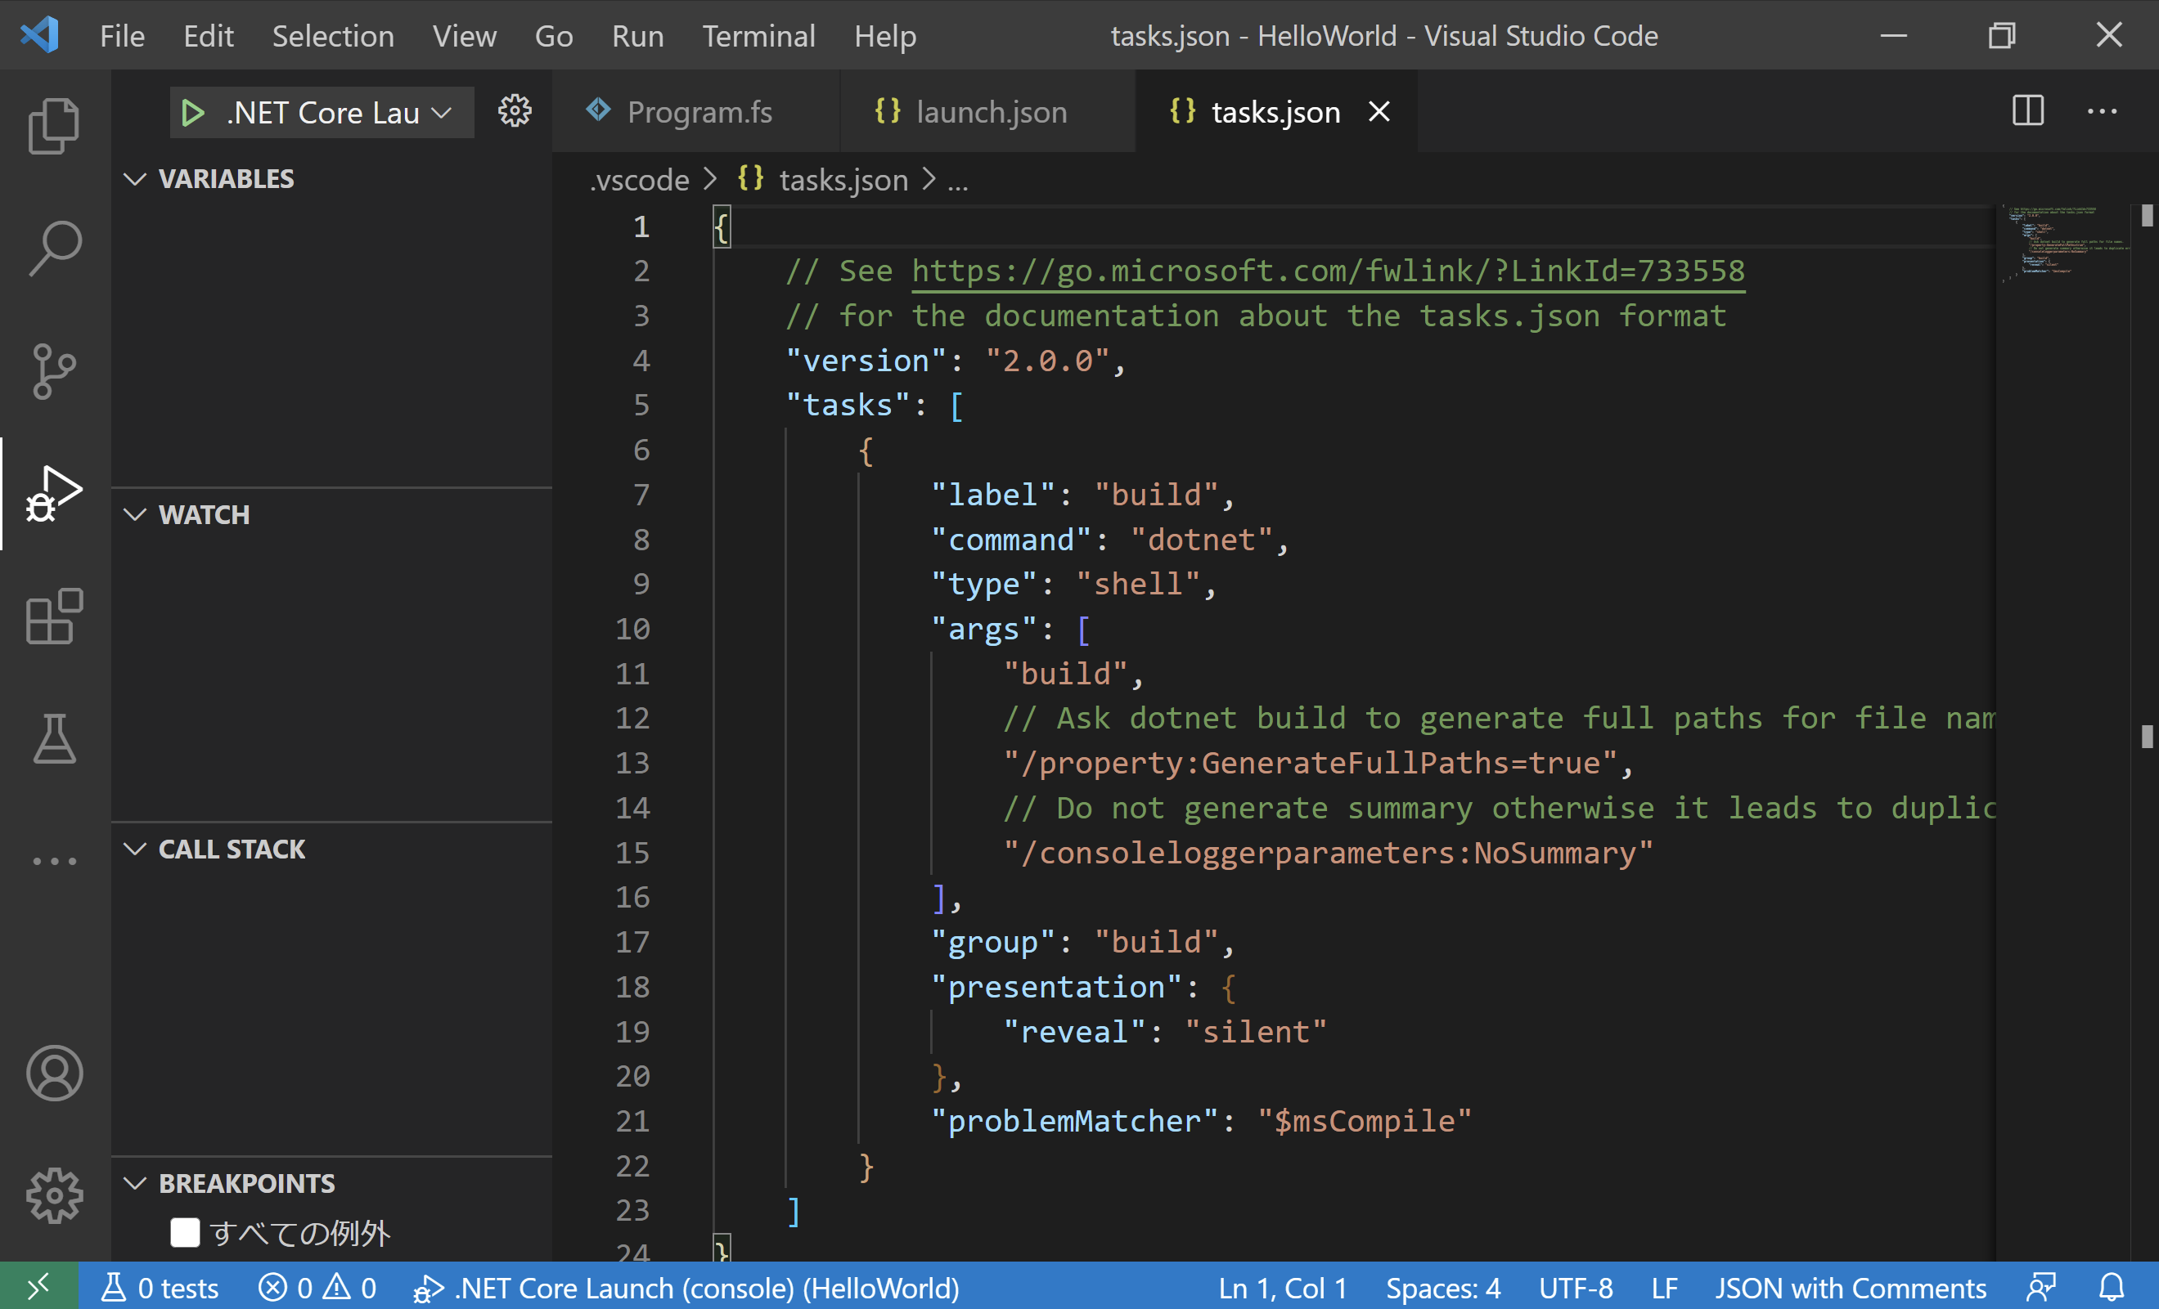Close the tasks.json tab

tap(1379, 112)
